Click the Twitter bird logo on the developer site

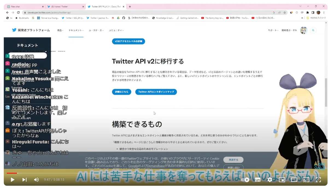pos(14,30)
